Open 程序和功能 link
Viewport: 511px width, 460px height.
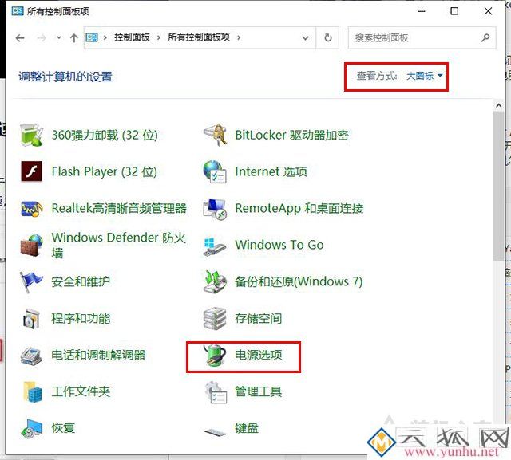81,318
